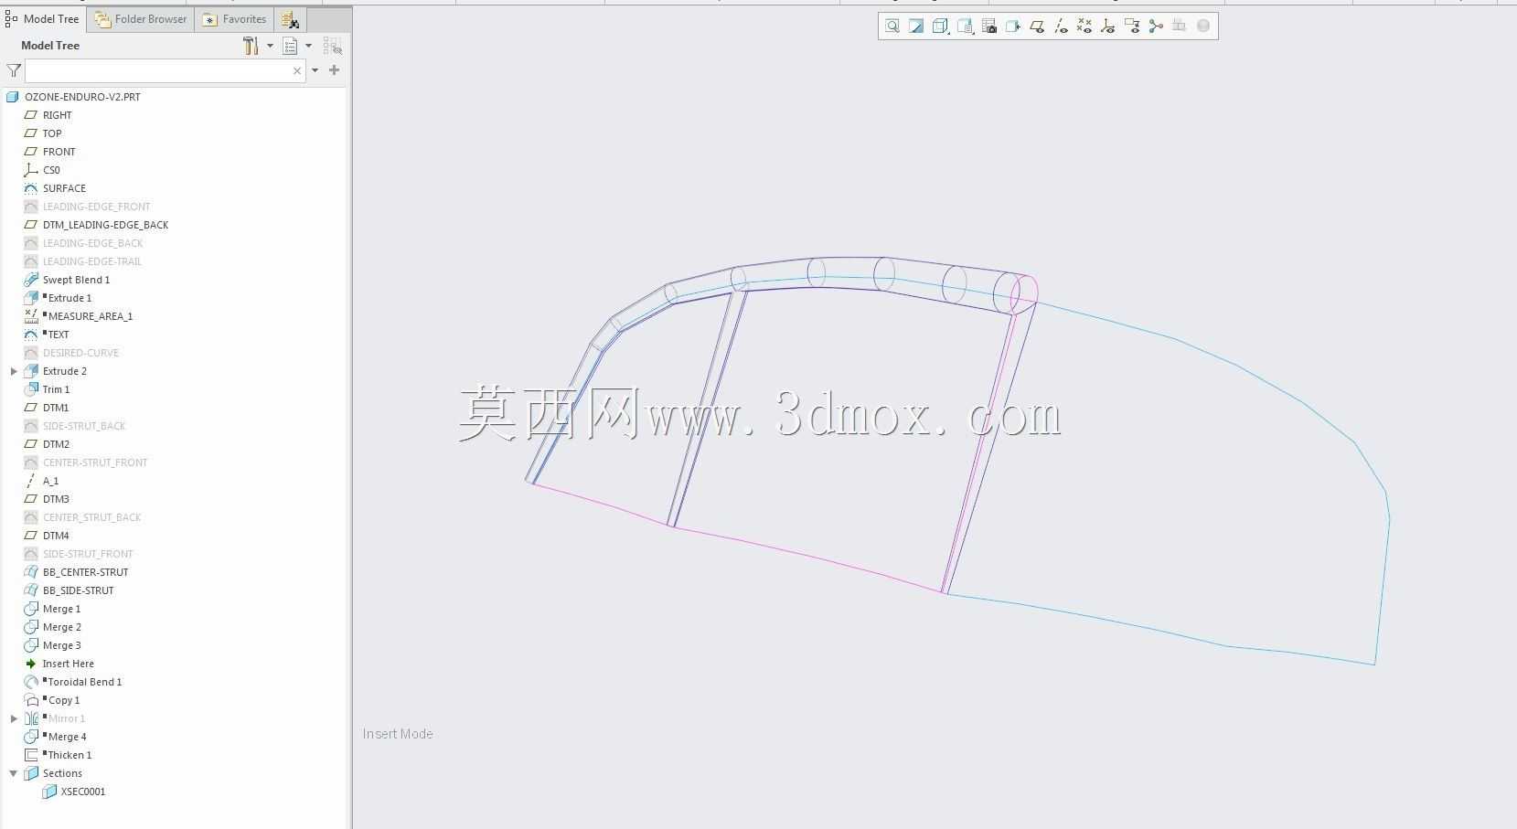Select the Merge 3 feature
This screenshot has width=1517, height=829.
pyautogui.click(x=61, y=645)
